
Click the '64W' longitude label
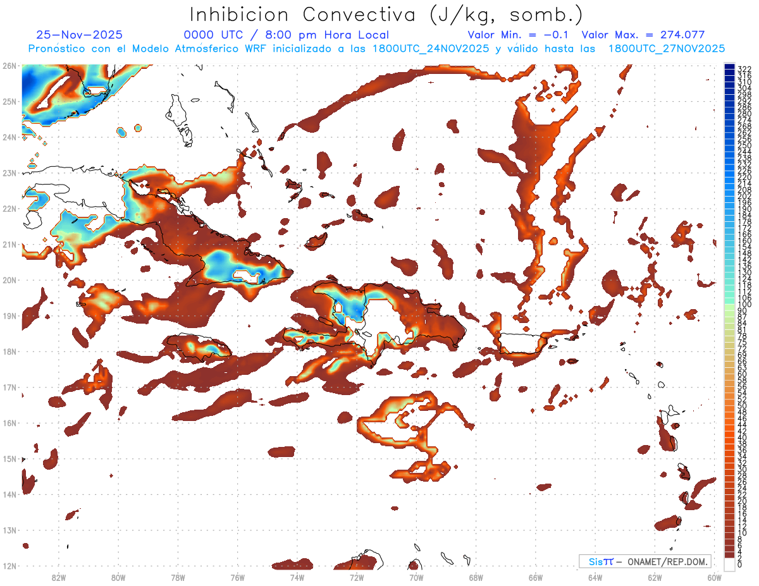click(595, 577)
